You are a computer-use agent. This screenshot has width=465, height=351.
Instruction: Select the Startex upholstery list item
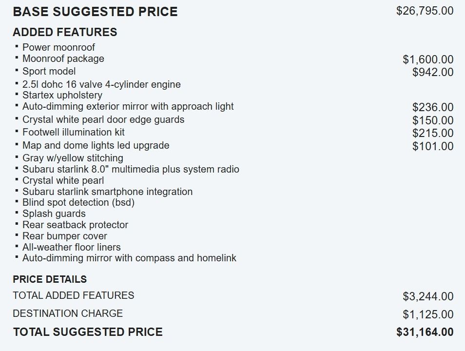[62, 95]
